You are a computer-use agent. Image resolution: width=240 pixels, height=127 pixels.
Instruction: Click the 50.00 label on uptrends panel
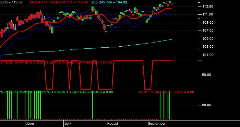coord(207,75)
